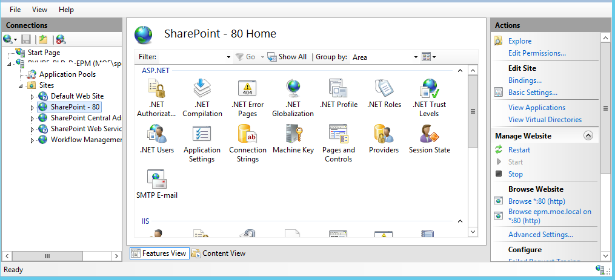615x280 pixels.
Task: Click View Applications link
Action: click(x=537, y=107)
